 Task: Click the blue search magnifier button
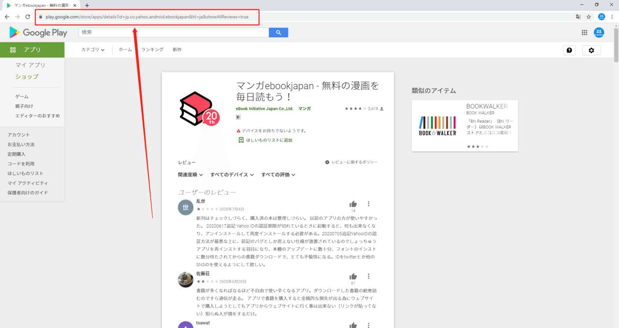pos(279,32)
